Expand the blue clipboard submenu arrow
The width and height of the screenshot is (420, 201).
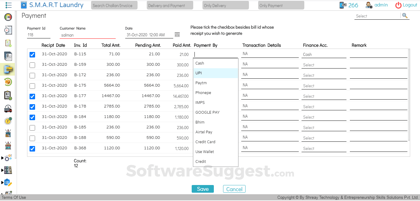tap(2, 183)
